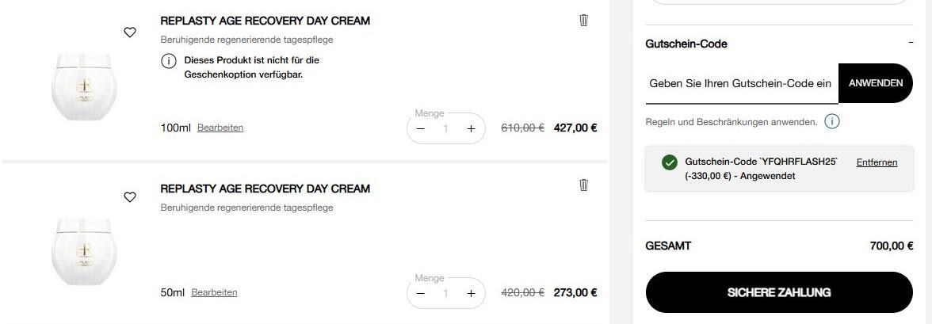Delete the 100ml day cream with trash icon
932x324 pixels.
pos(584,21)
